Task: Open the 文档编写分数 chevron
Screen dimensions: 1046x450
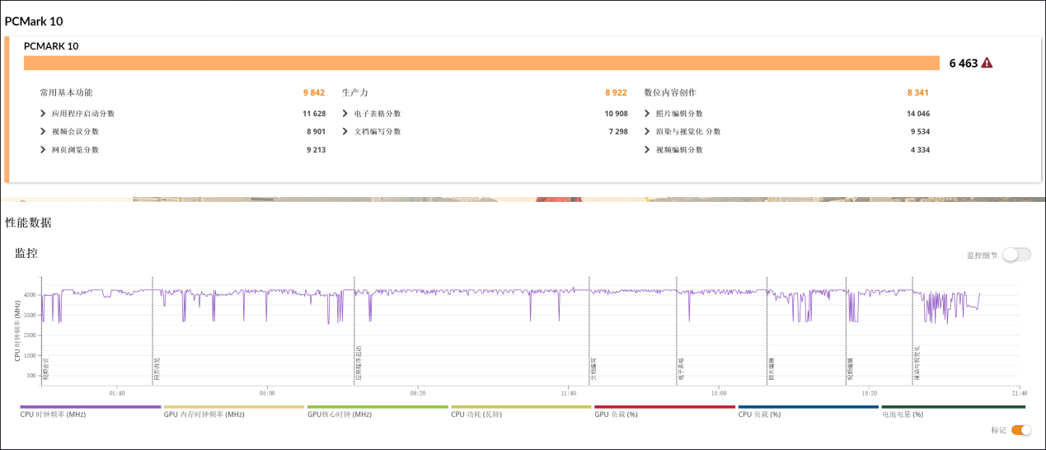Action: pyautogui.click(x=345, y=132)
